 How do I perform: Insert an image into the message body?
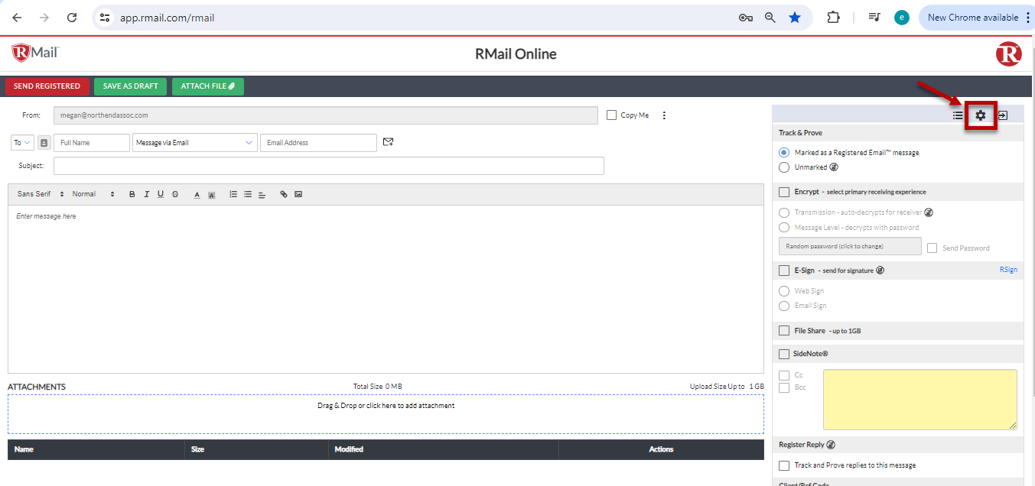(x=298, y=194)
